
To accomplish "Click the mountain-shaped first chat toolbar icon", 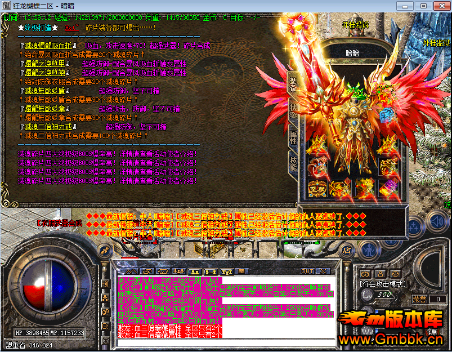I will 131,271.
